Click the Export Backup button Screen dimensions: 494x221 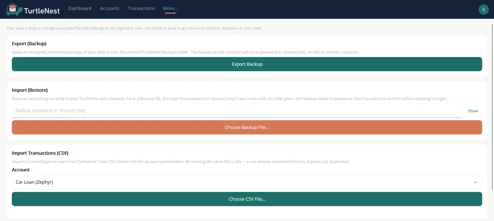pos(247,64)
